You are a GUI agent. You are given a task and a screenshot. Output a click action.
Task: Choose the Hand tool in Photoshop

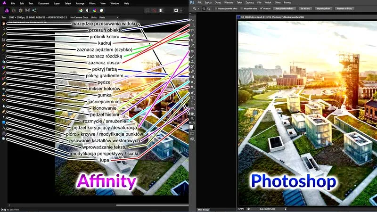(192, 114)
